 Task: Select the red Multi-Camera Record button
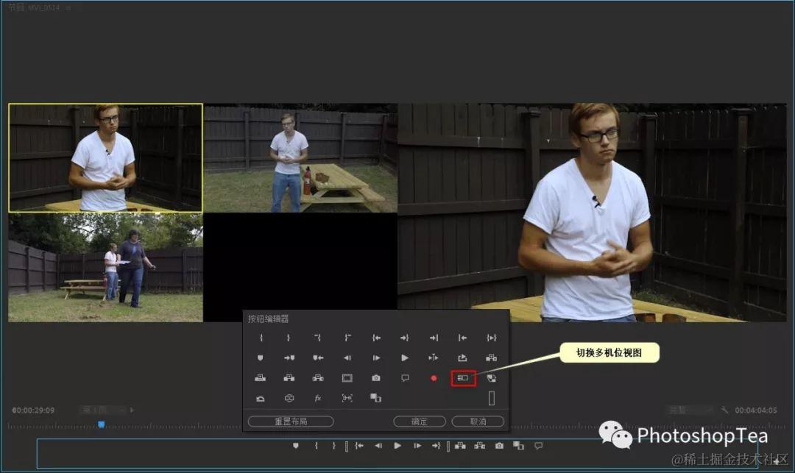(434, 378)
